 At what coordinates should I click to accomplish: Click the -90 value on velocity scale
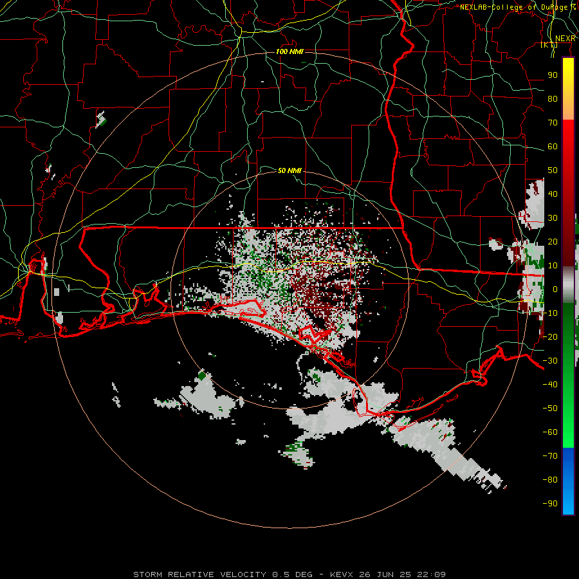pos(550,504)
